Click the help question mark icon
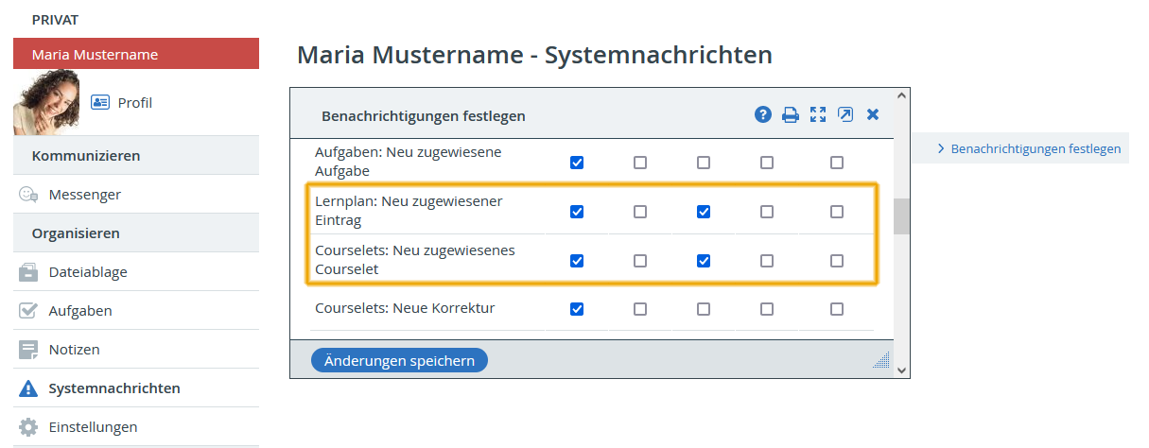The height and width of the screenshot is (448, 1149). (763, 114)
